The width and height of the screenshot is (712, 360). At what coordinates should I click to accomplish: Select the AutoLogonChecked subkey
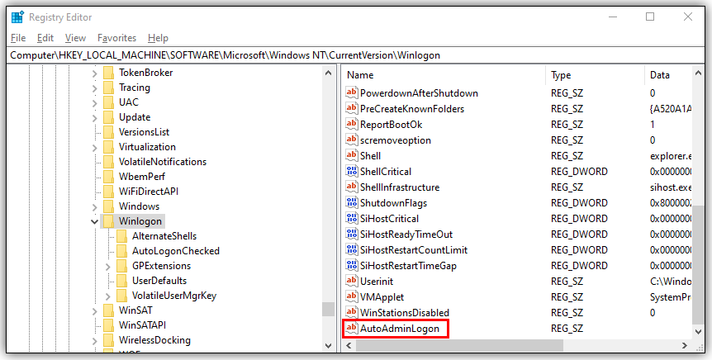click(x=176, y=251)
